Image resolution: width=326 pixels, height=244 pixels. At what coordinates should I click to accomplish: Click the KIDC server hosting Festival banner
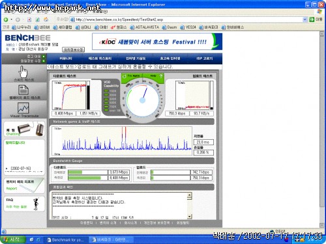157,42
